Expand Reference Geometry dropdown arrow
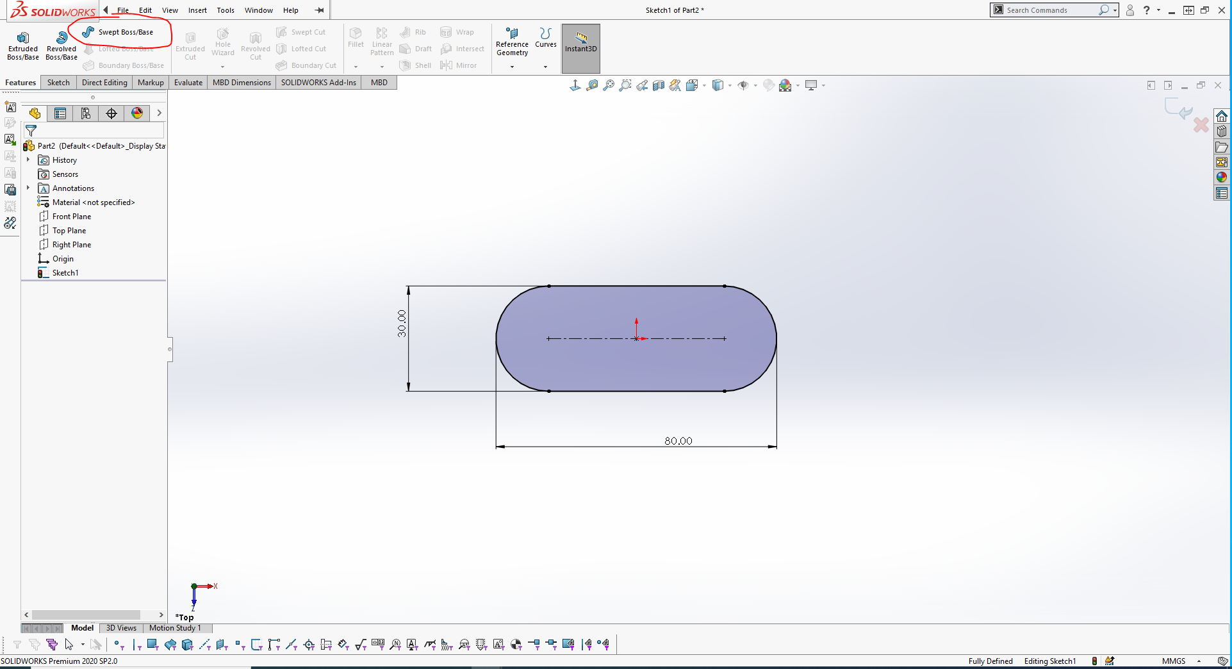 pyautogui.click(x=512, y=67)
